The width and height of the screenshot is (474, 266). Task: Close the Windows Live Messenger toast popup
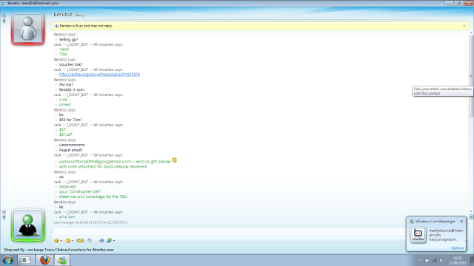[x=461, y=222]
